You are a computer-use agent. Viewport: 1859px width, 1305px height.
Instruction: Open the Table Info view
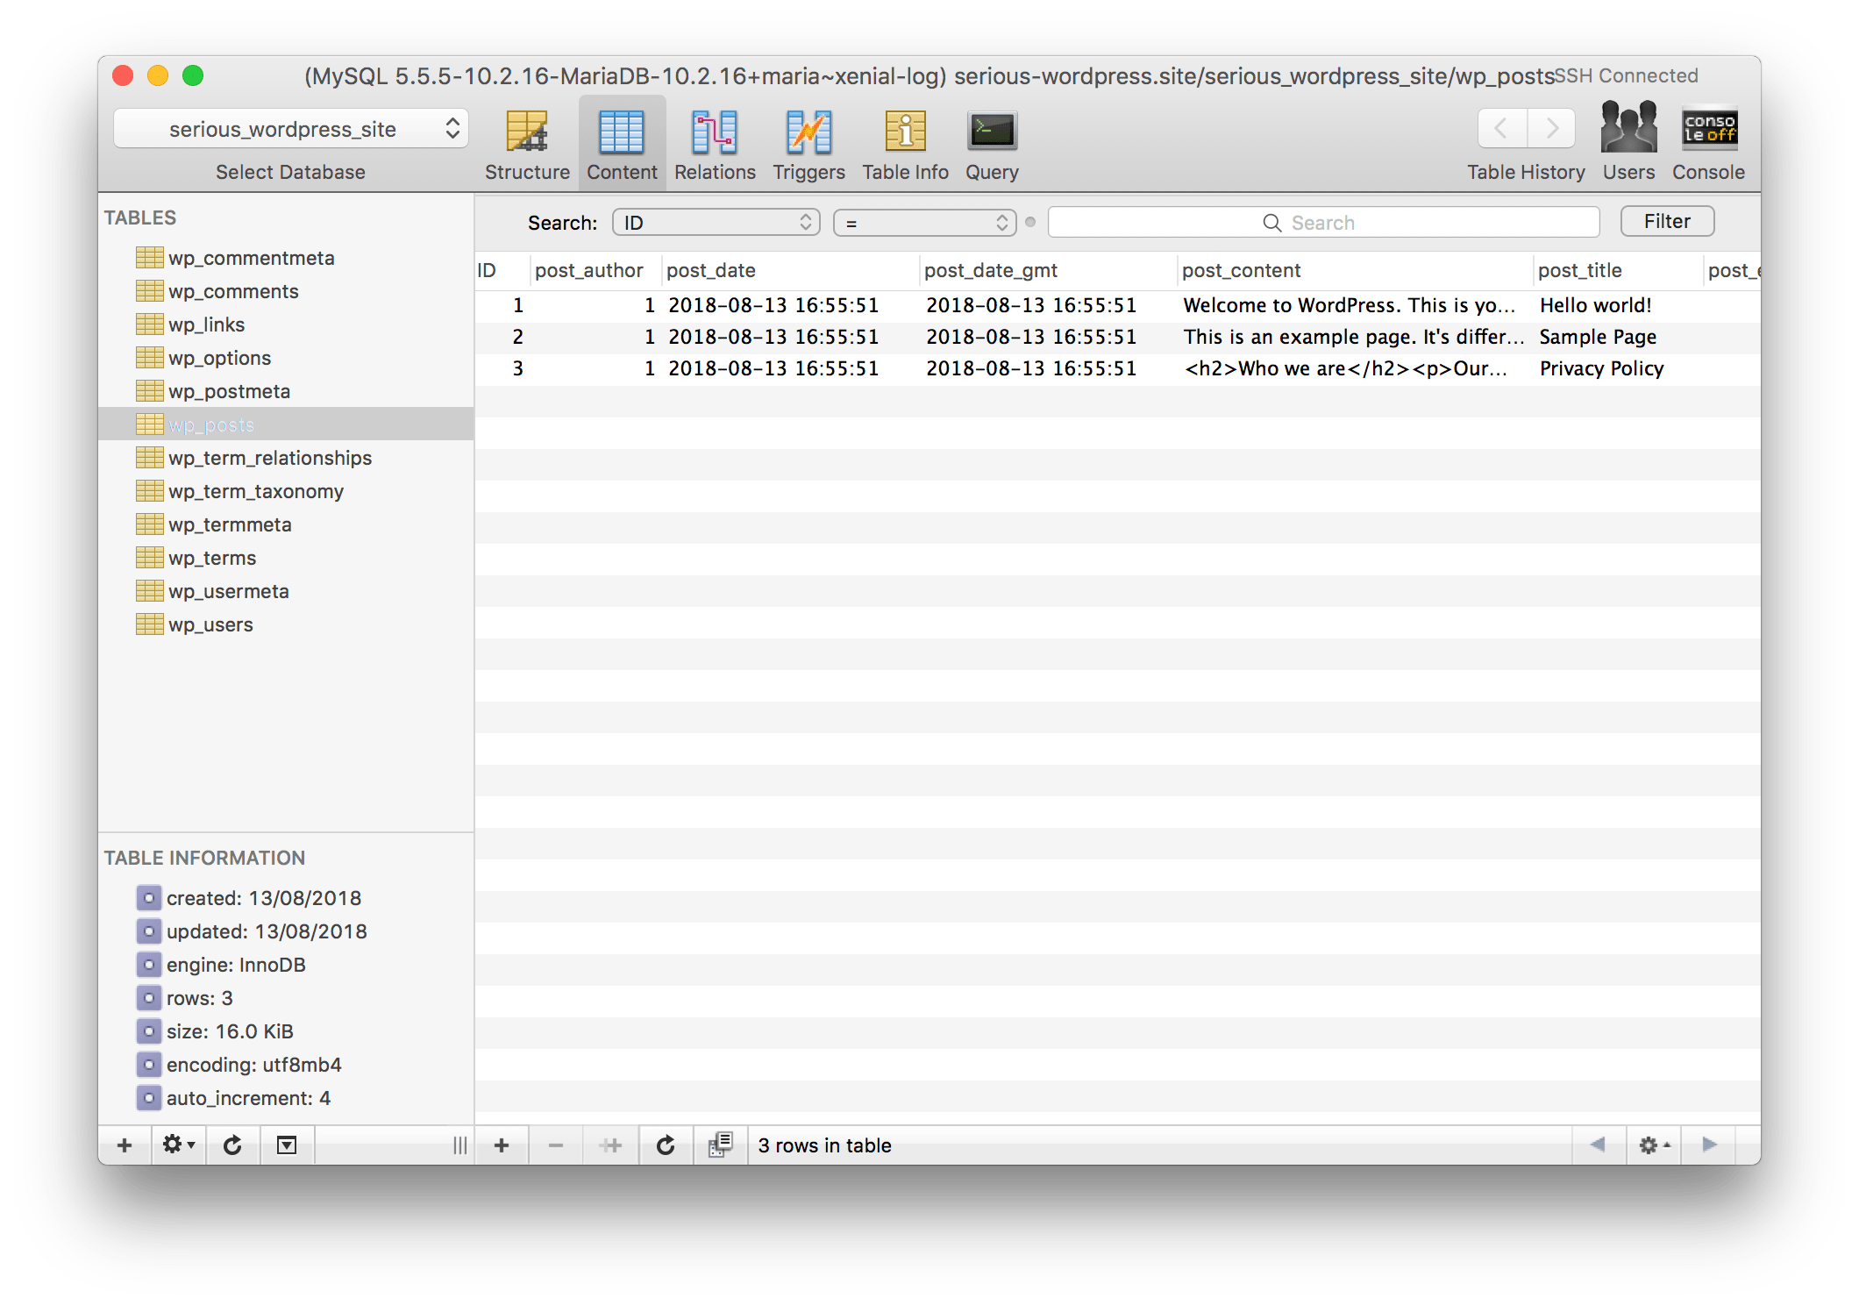pyautogui.click(x=905, y=146)
